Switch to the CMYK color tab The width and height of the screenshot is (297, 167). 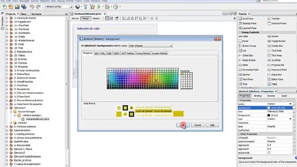116,53
